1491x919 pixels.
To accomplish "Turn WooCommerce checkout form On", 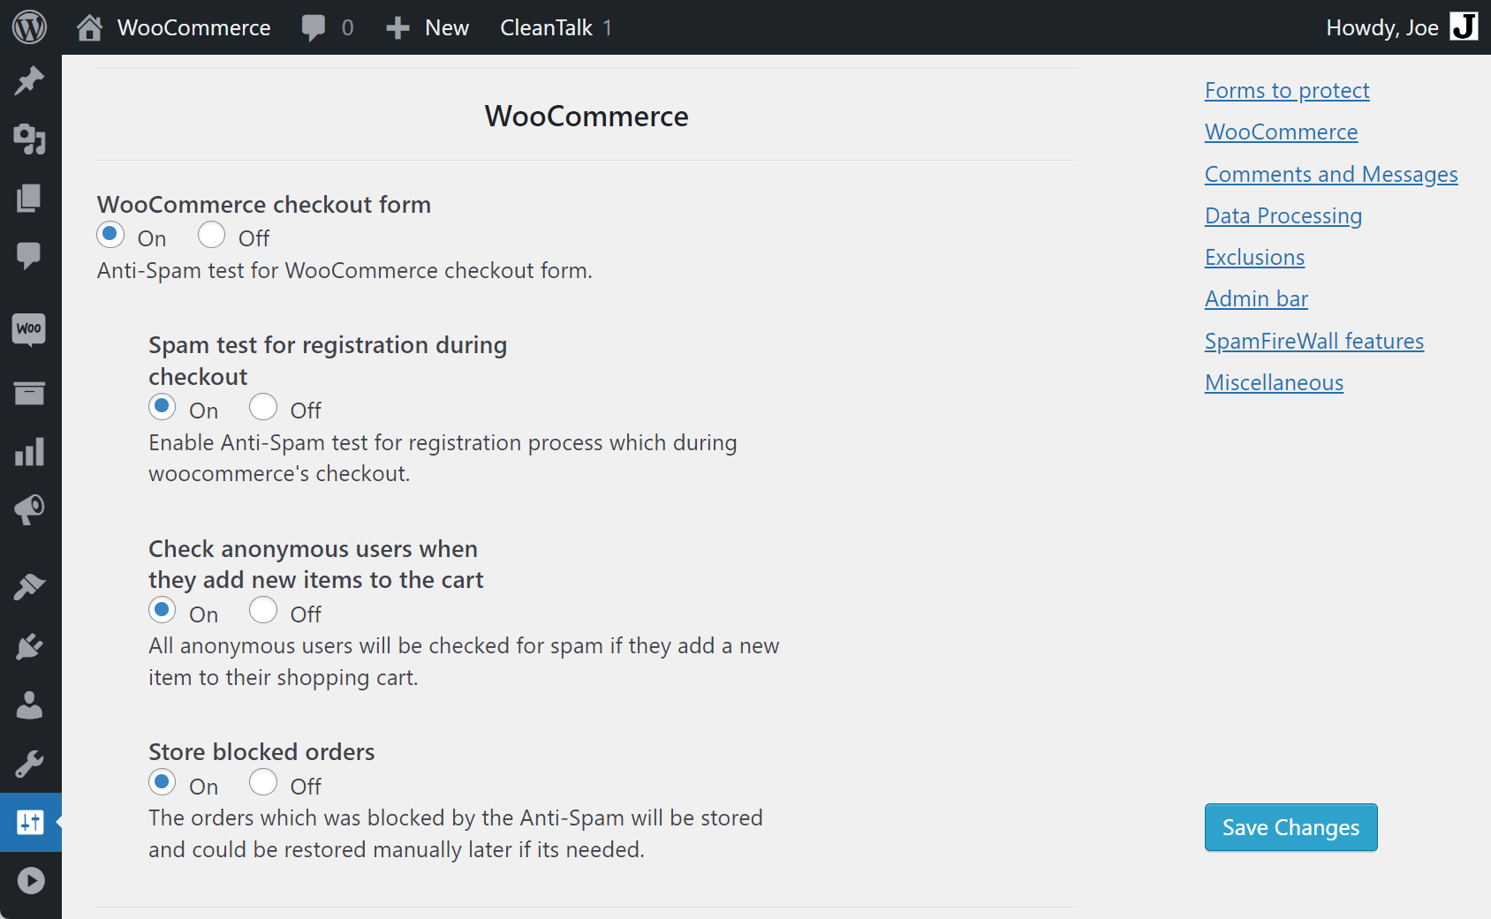I will (110, 235).
